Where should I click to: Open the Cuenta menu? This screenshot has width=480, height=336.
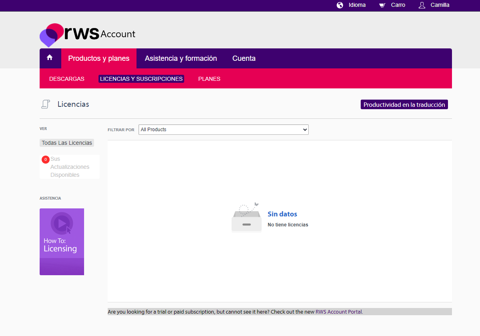tap(244, 58)
